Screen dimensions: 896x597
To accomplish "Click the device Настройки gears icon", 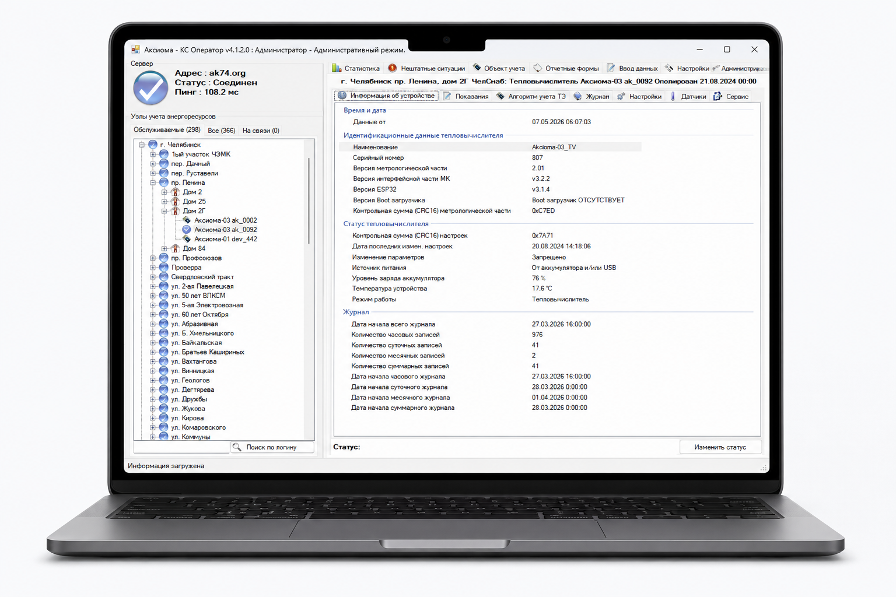I will click(621, 96).
